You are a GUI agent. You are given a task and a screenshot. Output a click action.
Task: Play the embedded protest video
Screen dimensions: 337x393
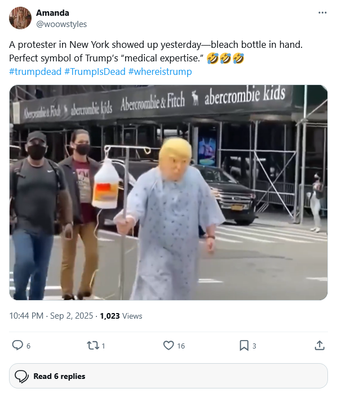pos(168,193)
